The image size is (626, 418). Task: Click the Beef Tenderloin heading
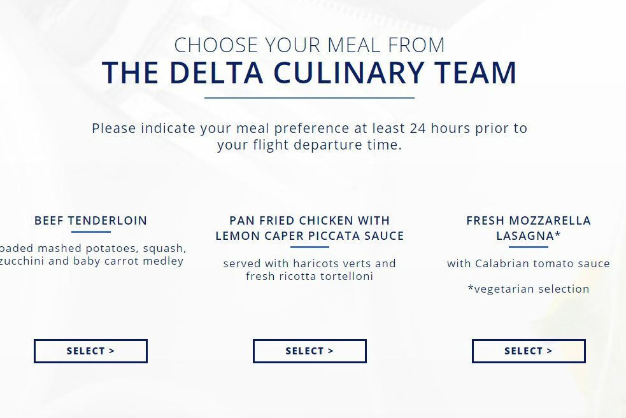90,221
